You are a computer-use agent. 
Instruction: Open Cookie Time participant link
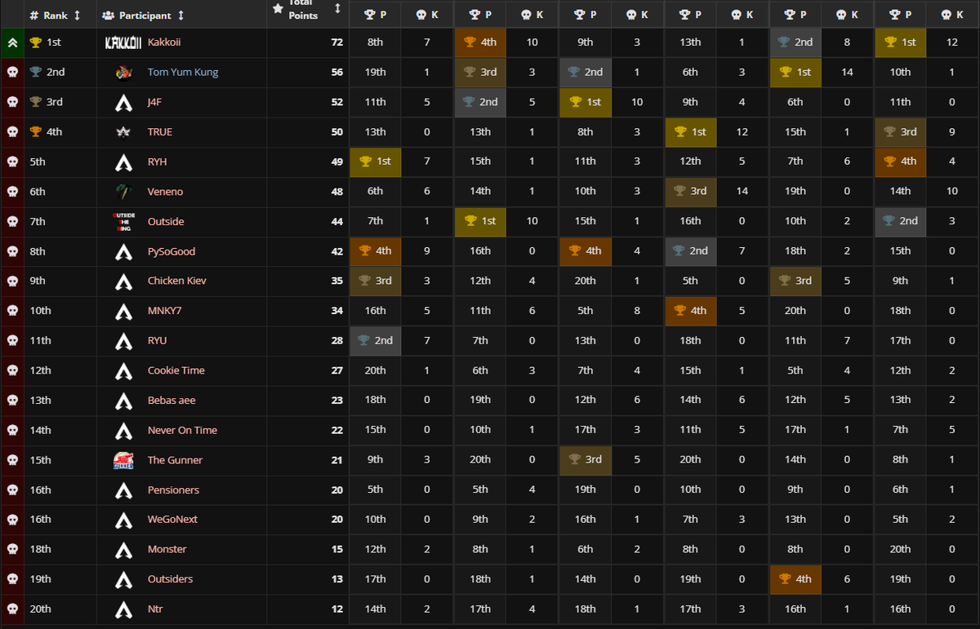coord(176,370)
